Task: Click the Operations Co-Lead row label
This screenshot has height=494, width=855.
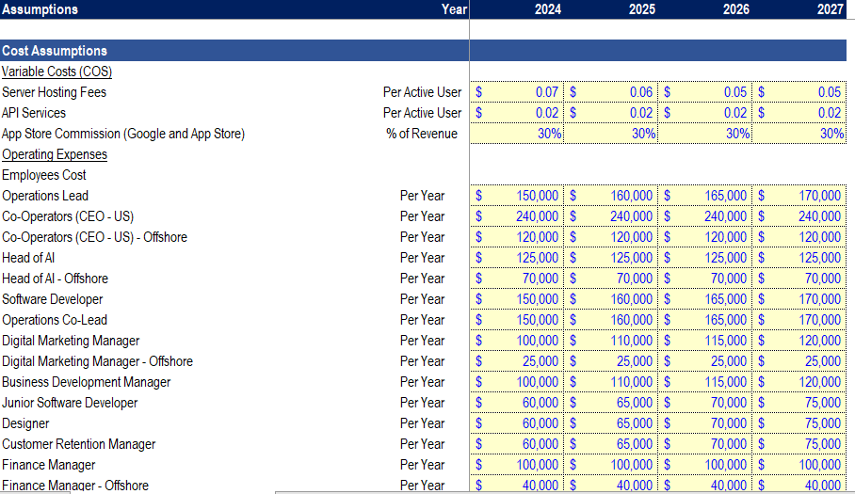Action: point(55,320)
